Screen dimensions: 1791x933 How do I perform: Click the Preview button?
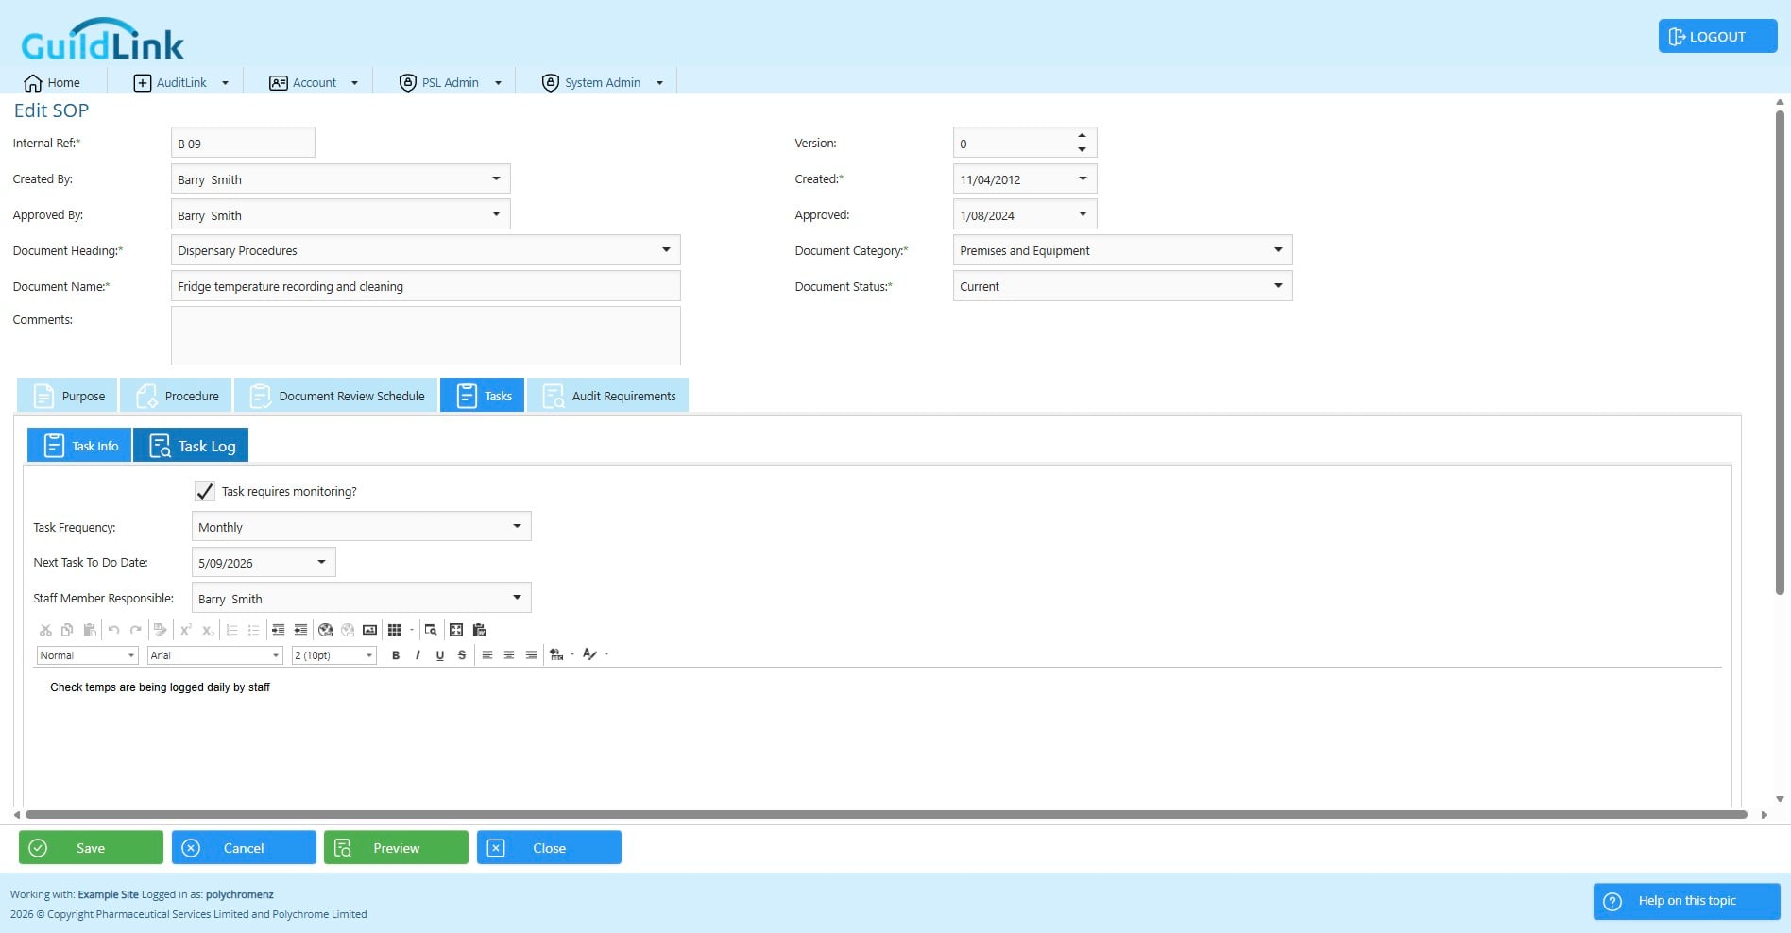[x=396, y=847]
